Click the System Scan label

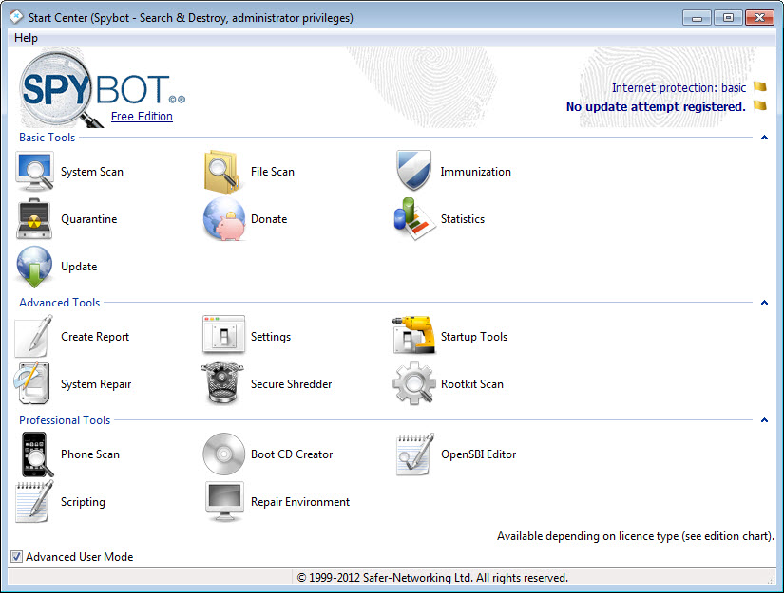pos(92,172)
